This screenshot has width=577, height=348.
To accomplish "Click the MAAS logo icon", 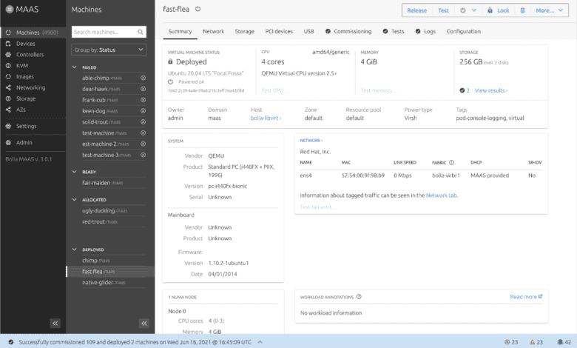I will [x=10, y=10].
